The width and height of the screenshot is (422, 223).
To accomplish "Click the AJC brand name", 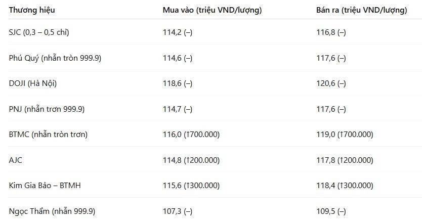I will [16, 160].
